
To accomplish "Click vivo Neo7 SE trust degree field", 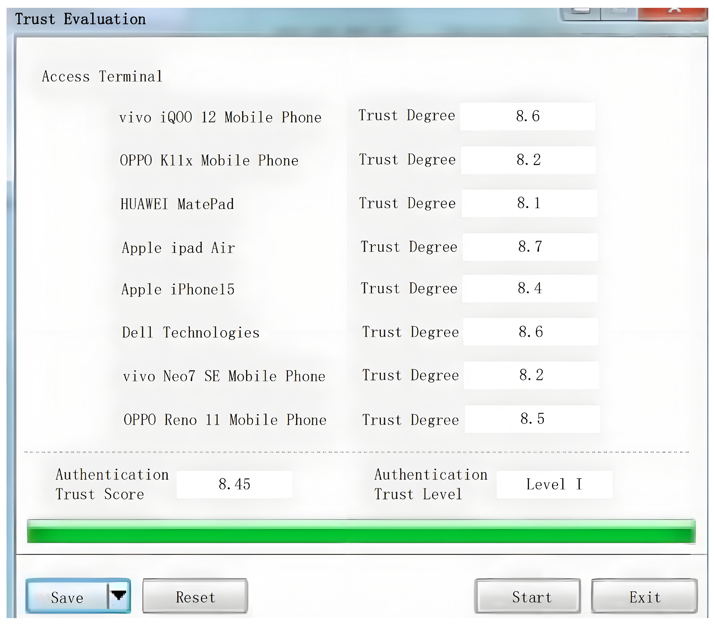I will click(531, 375).
